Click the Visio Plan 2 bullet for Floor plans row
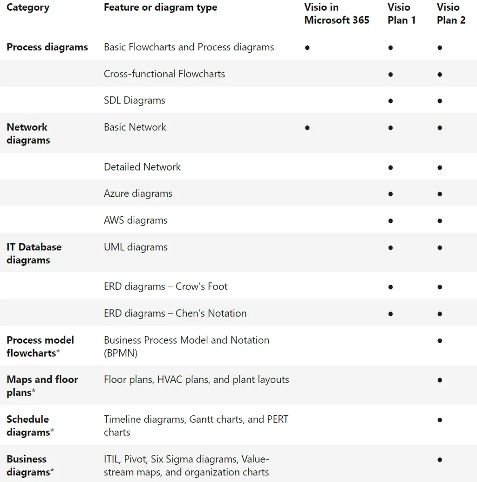The height and width of the screenshot is (482, 477). pos(440,380)
